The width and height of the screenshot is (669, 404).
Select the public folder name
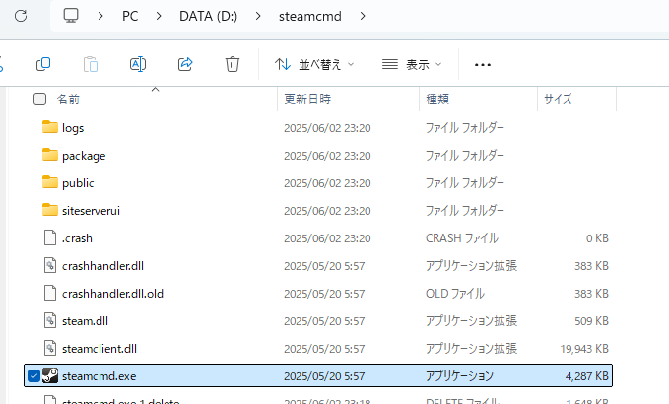(x=78, y=183)
